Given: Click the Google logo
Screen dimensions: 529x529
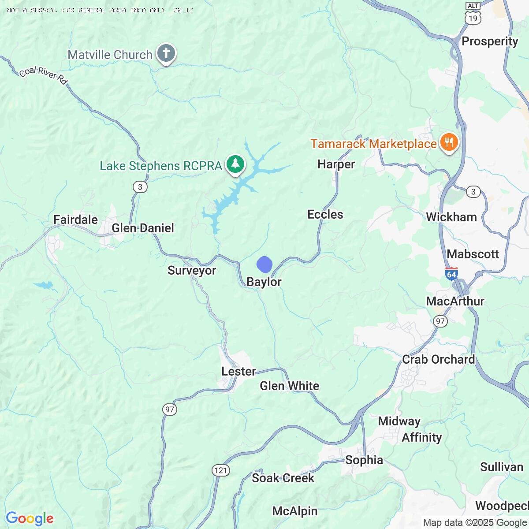Looking at the screenshot, I should 30,519.
